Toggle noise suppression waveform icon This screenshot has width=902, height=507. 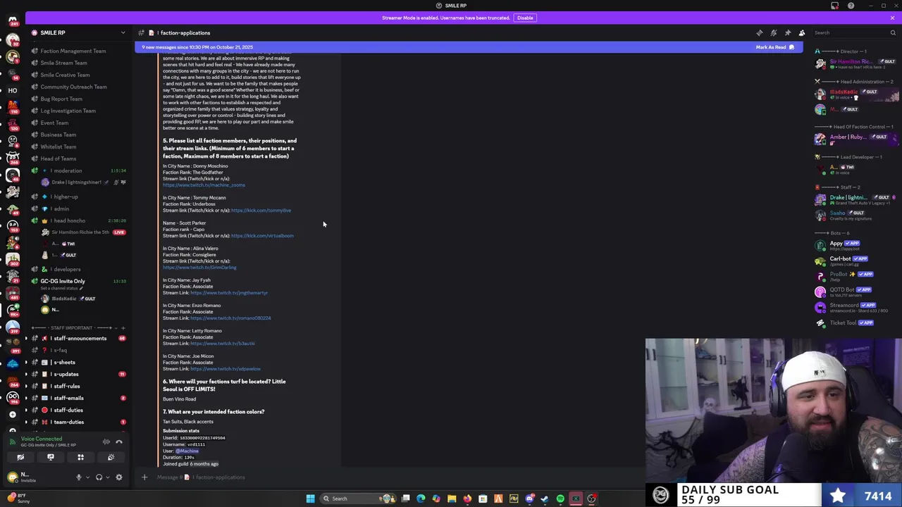[x=106, y=442]
